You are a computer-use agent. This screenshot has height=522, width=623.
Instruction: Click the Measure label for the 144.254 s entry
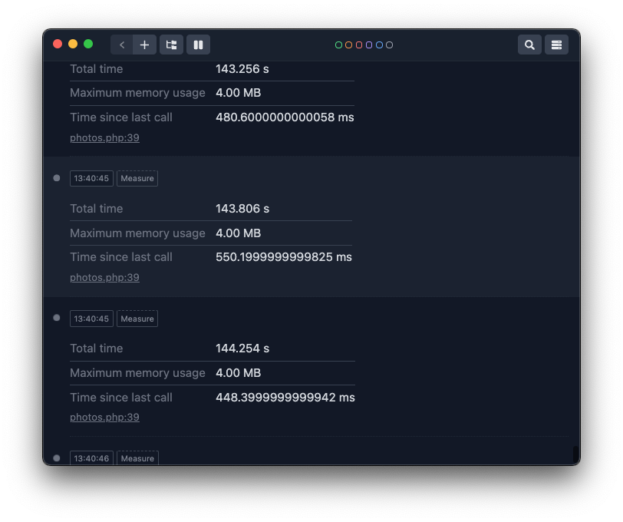137,319
